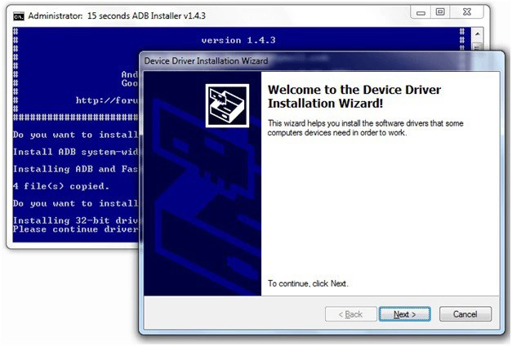This screenshot has height=346, width=512.
Task: Click the command prompt icon in title bar
Action: (18, 15)
